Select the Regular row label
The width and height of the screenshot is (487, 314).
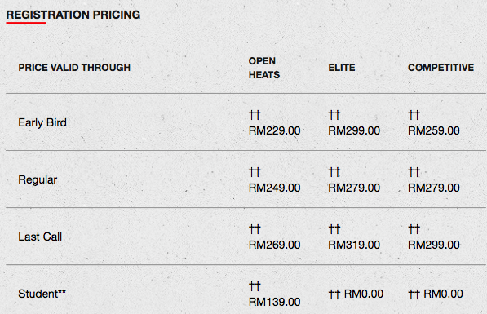coord(38,179)
